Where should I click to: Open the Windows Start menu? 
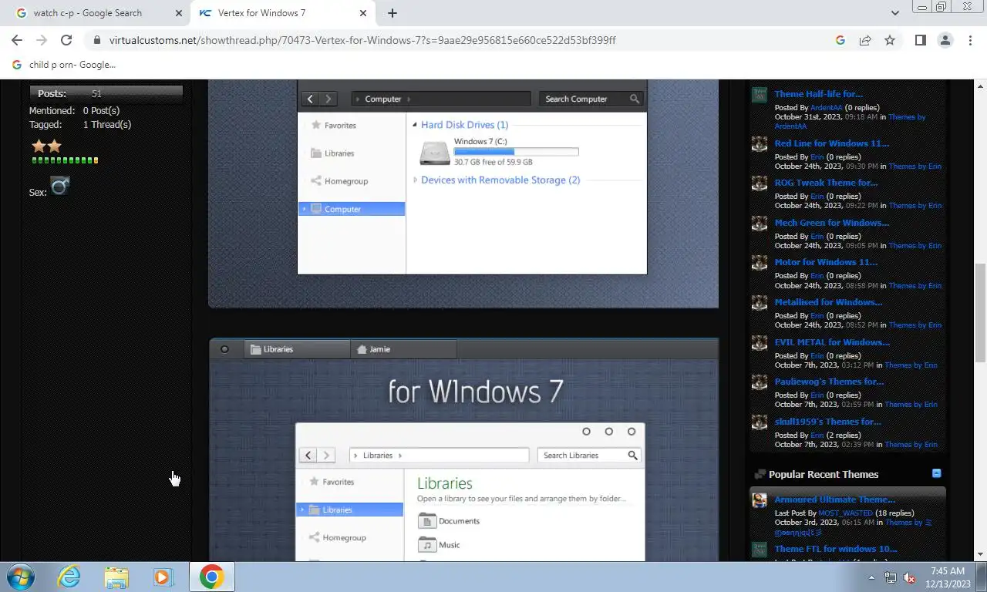[x=20, y=577]
